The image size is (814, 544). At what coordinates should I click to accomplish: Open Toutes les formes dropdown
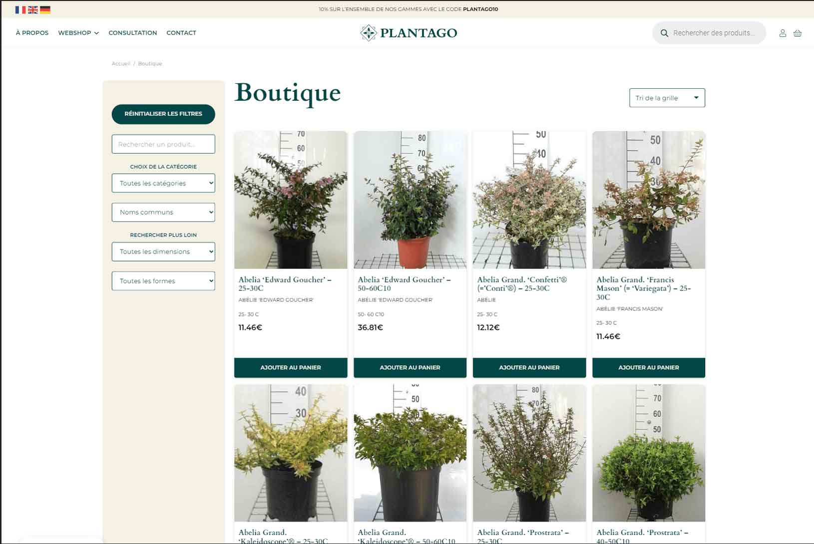coord(163,281)
